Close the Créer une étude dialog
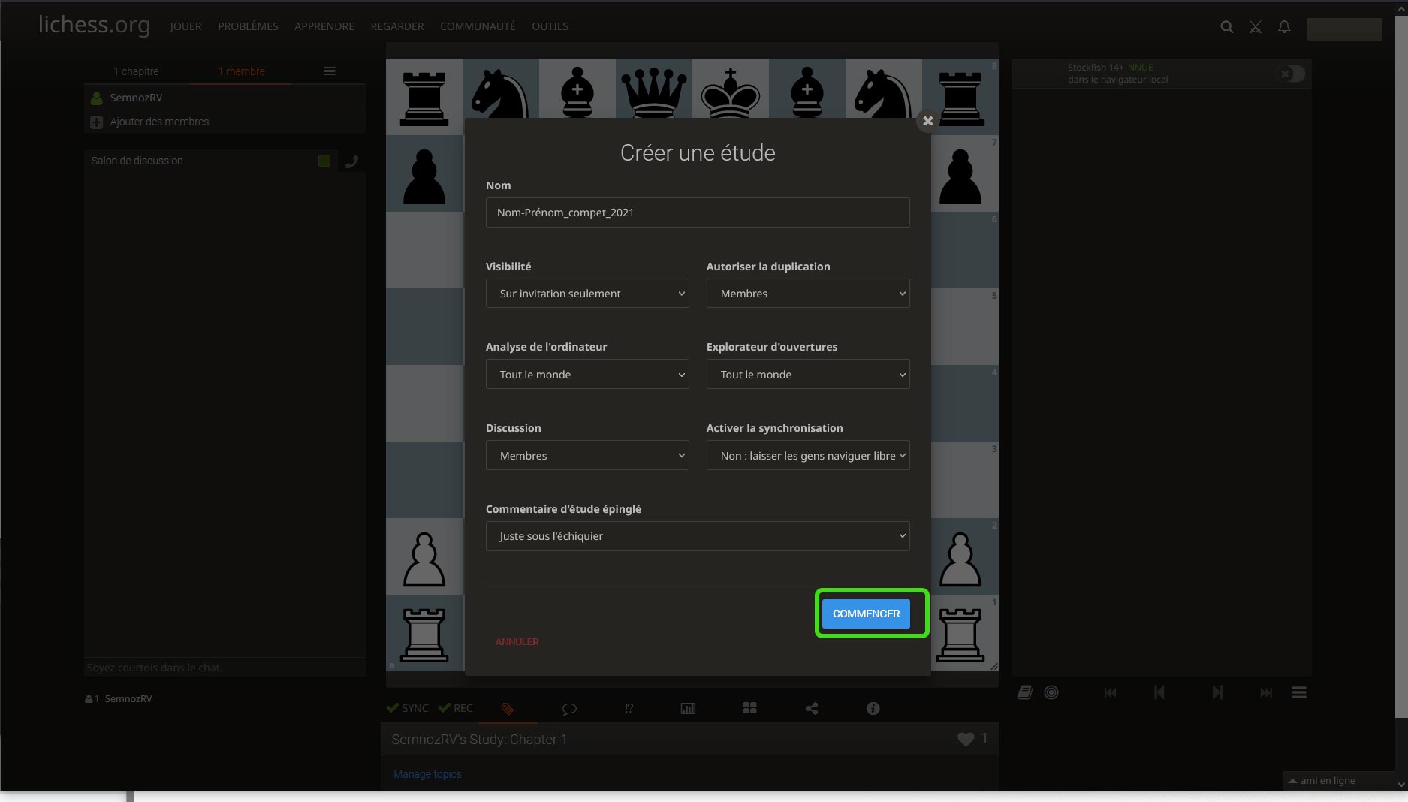The image size is (1408, 802). coord(927,121)
